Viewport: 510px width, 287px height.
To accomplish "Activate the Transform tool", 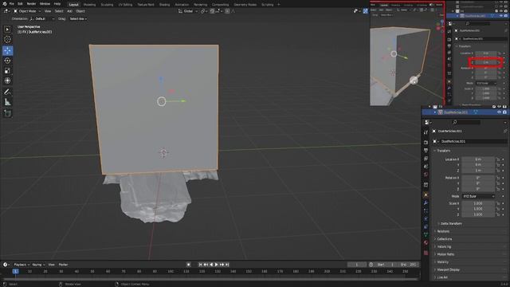I will point(7,81).
